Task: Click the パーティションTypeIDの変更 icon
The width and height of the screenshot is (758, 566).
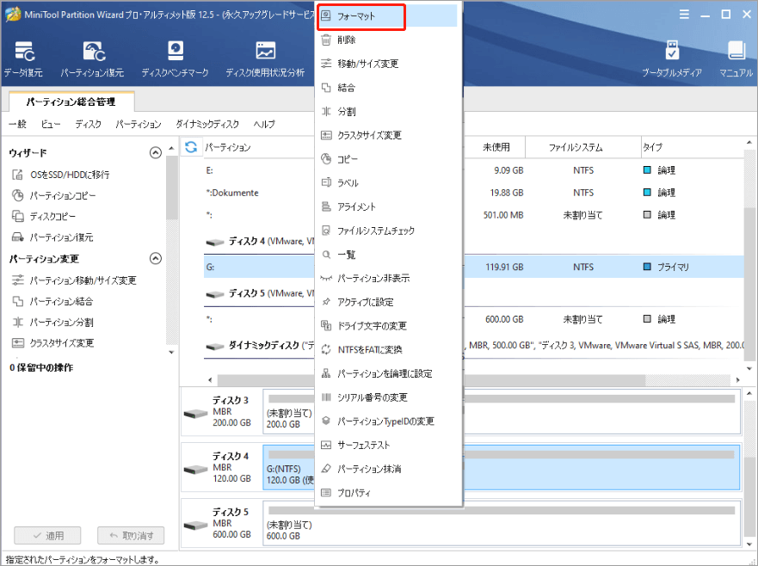Action: pos(326,421)
